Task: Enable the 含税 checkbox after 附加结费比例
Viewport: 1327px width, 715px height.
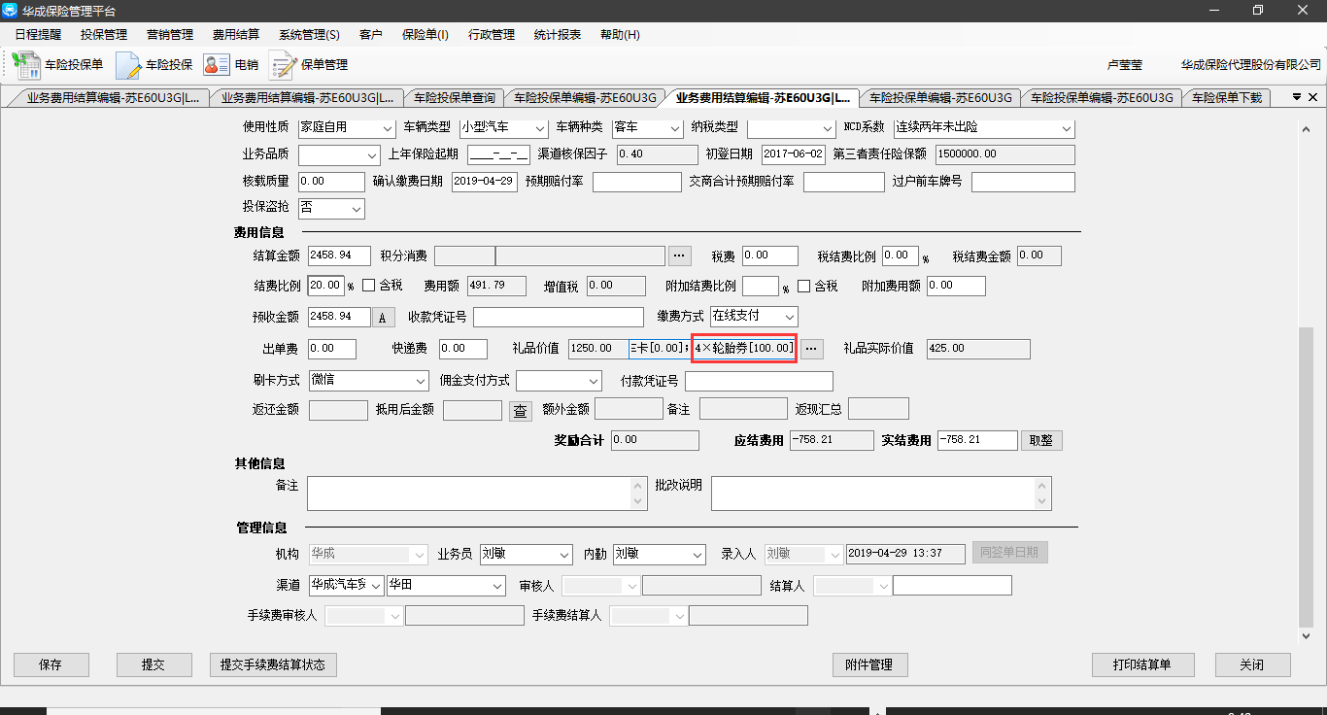Action: (804, 286)
